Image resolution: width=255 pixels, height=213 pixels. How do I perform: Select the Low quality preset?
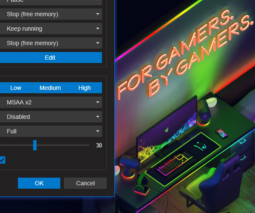click(x=16, y=88)
